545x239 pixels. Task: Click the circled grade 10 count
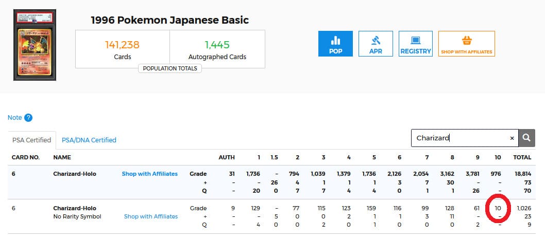[x=498, y=208]
